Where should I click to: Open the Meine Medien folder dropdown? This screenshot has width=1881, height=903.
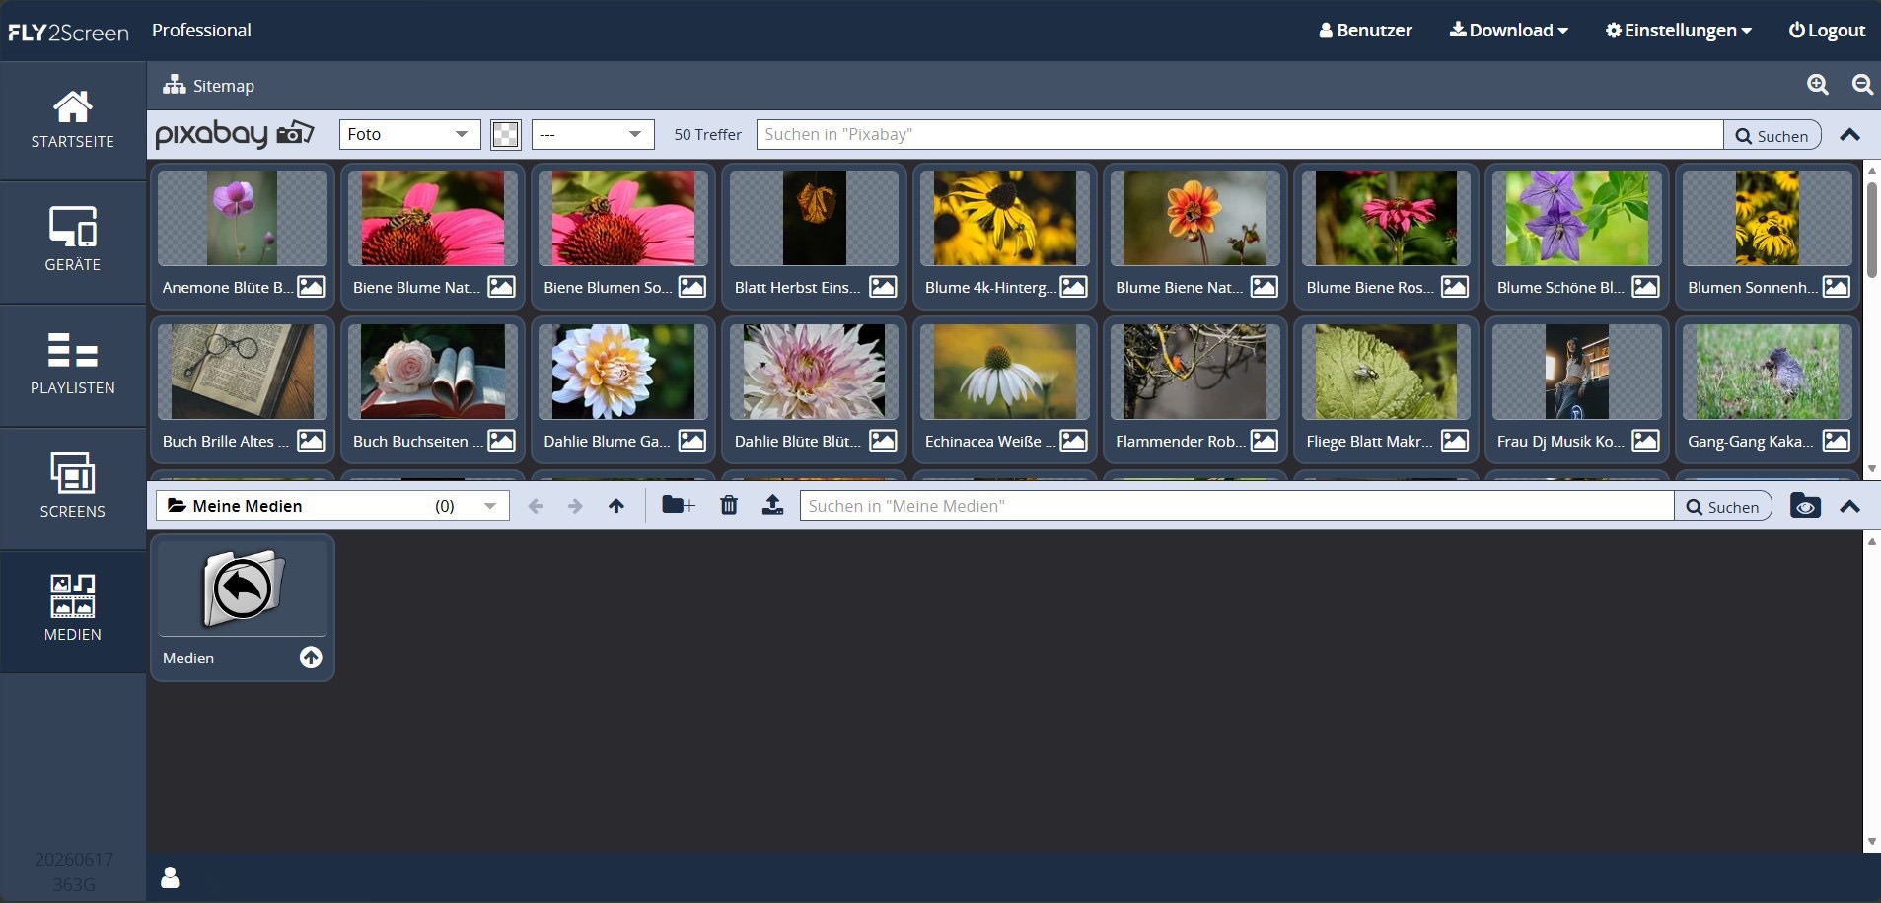(x=332, y=506)
